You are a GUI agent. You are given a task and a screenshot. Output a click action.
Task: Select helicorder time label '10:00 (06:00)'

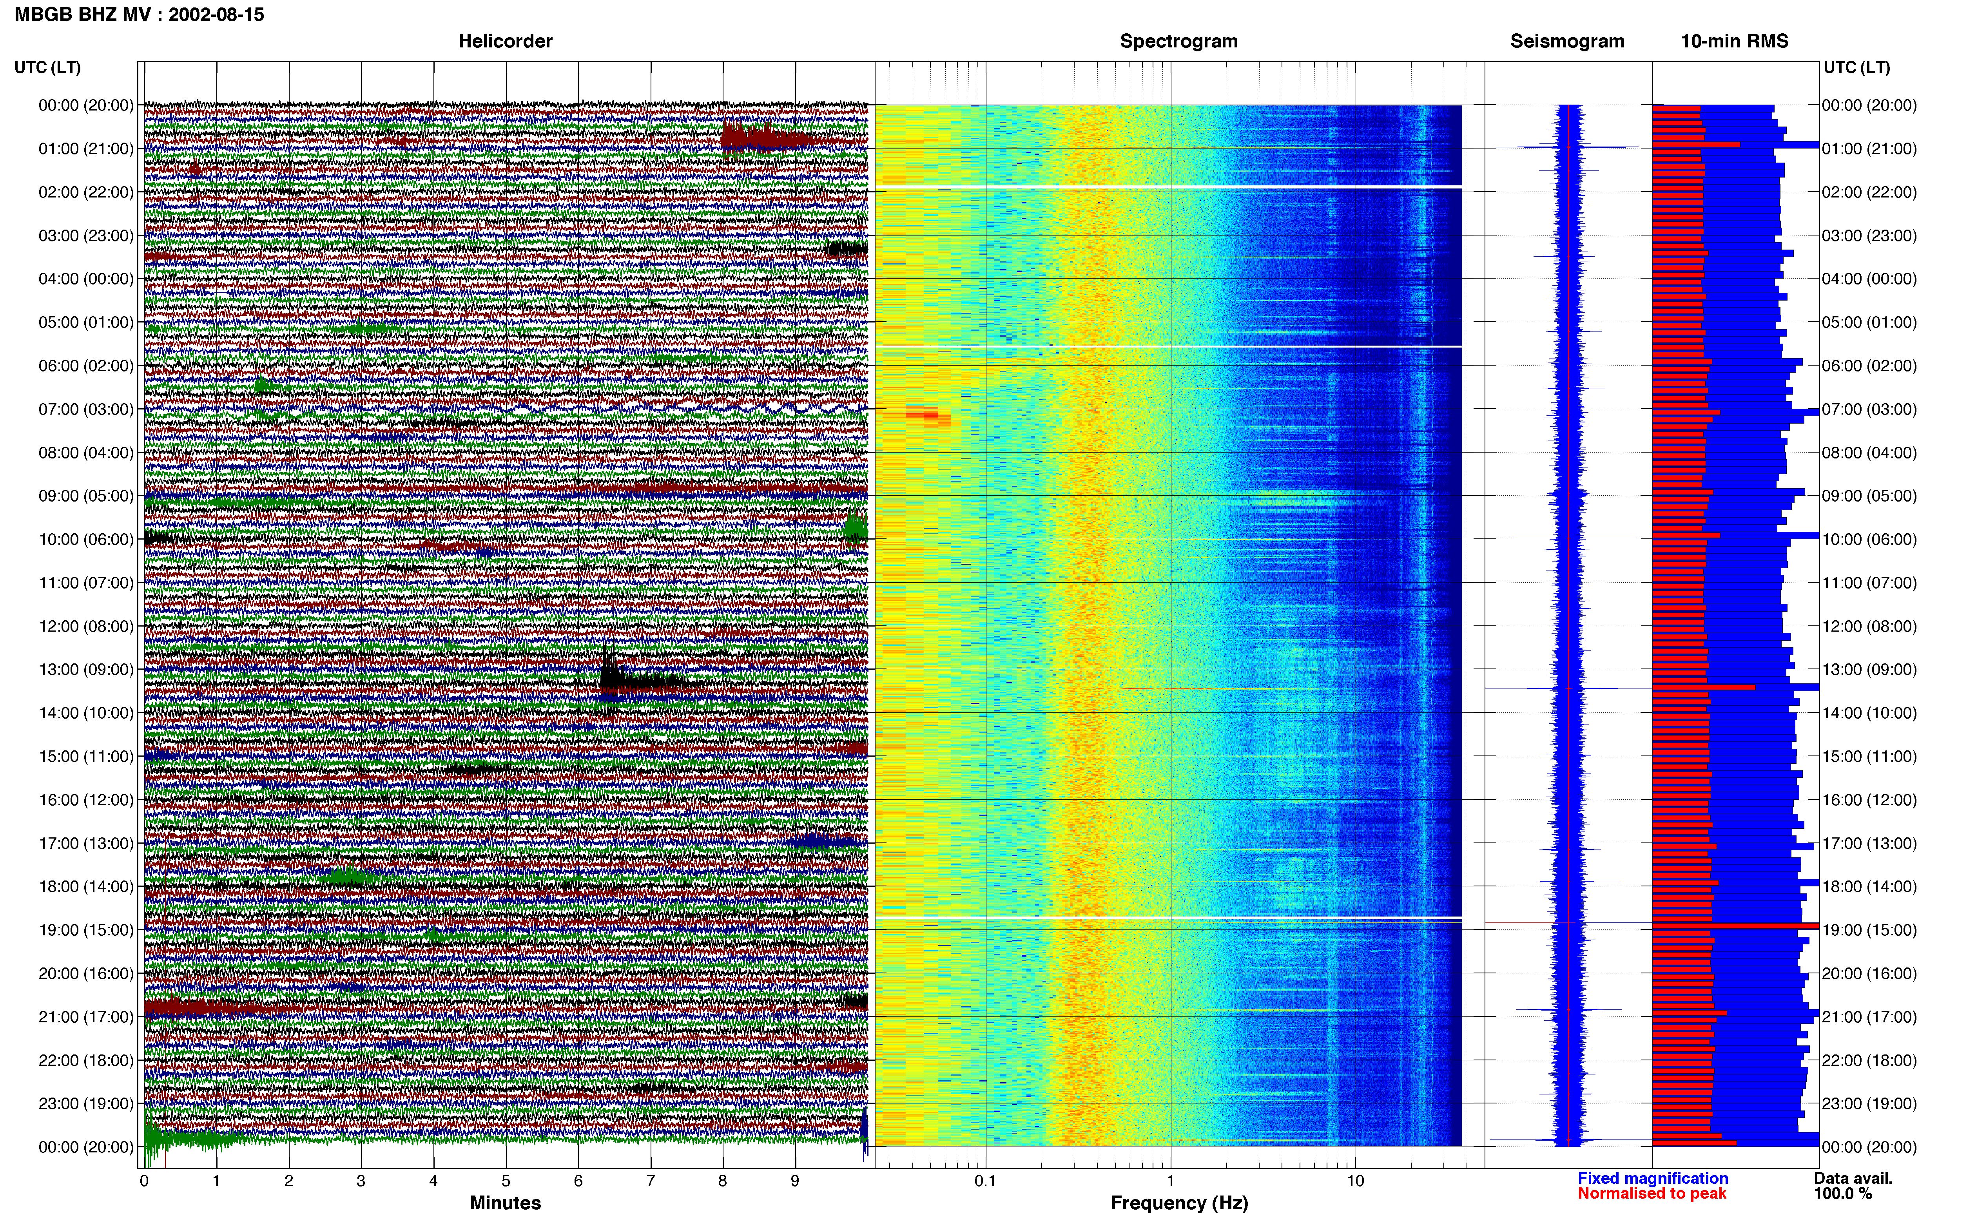pyautogui.click(x=86, y=539)
